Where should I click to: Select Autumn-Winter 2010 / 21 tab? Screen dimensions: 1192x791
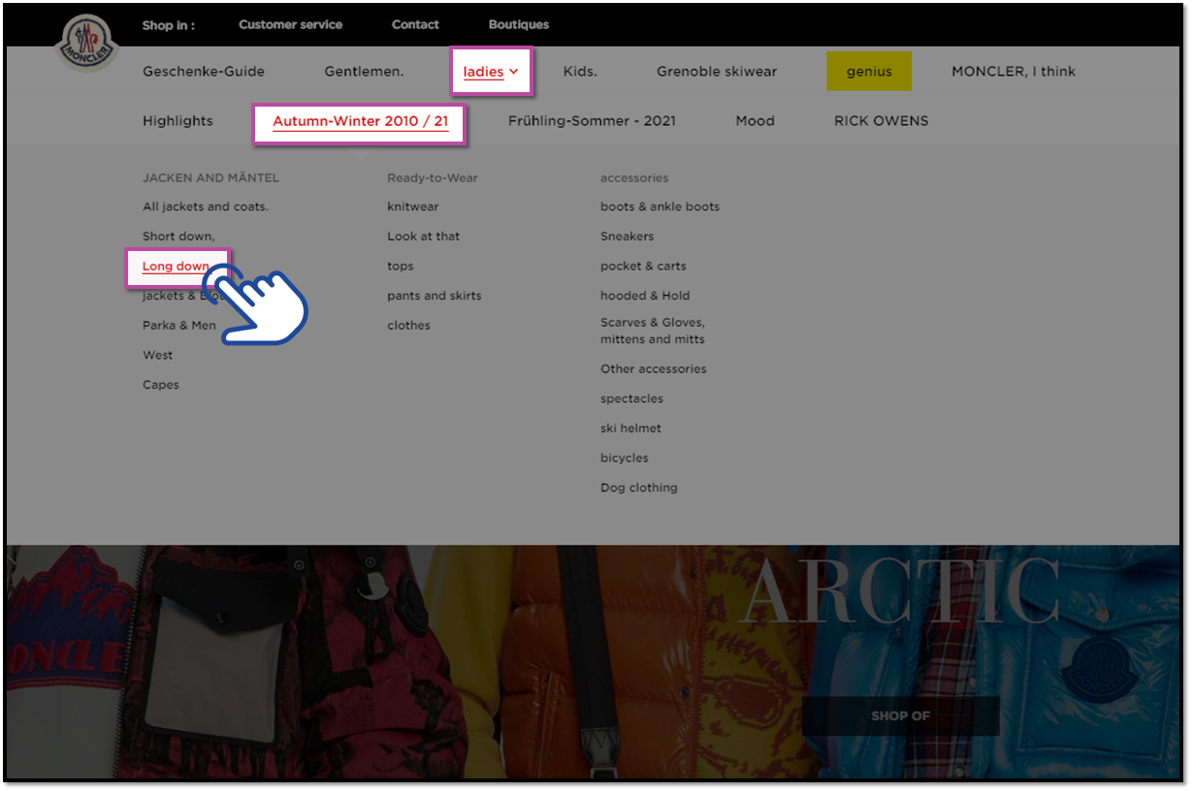click(x=361, y=122)
